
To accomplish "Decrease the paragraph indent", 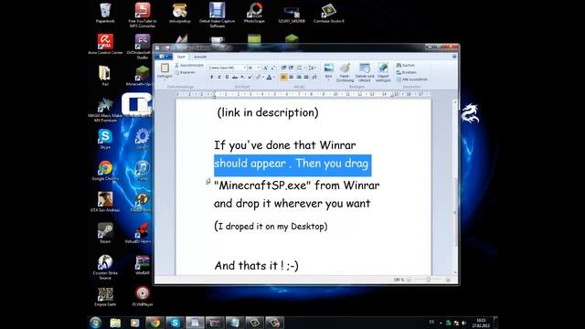I will pyautogui.click(x=283, y=68).
